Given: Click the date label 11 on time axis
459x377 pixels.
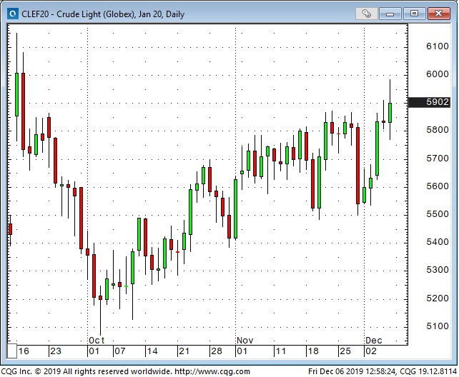Looking at the screenshot, I should tap(281, 351).
